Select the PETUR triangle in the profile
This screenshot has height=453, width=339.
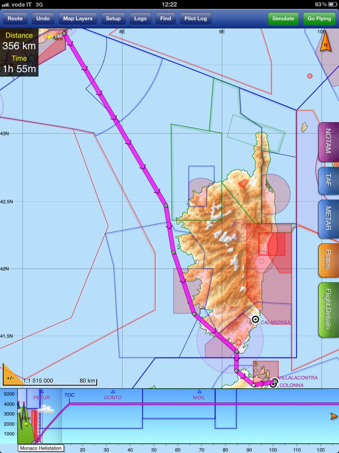(41, 392)
